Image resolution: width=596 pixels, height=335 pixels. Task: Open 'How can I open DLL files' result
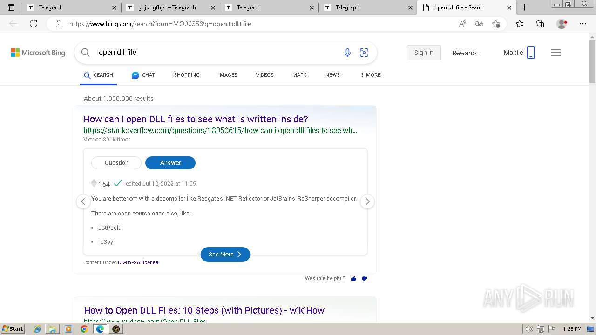pos(196,119)
